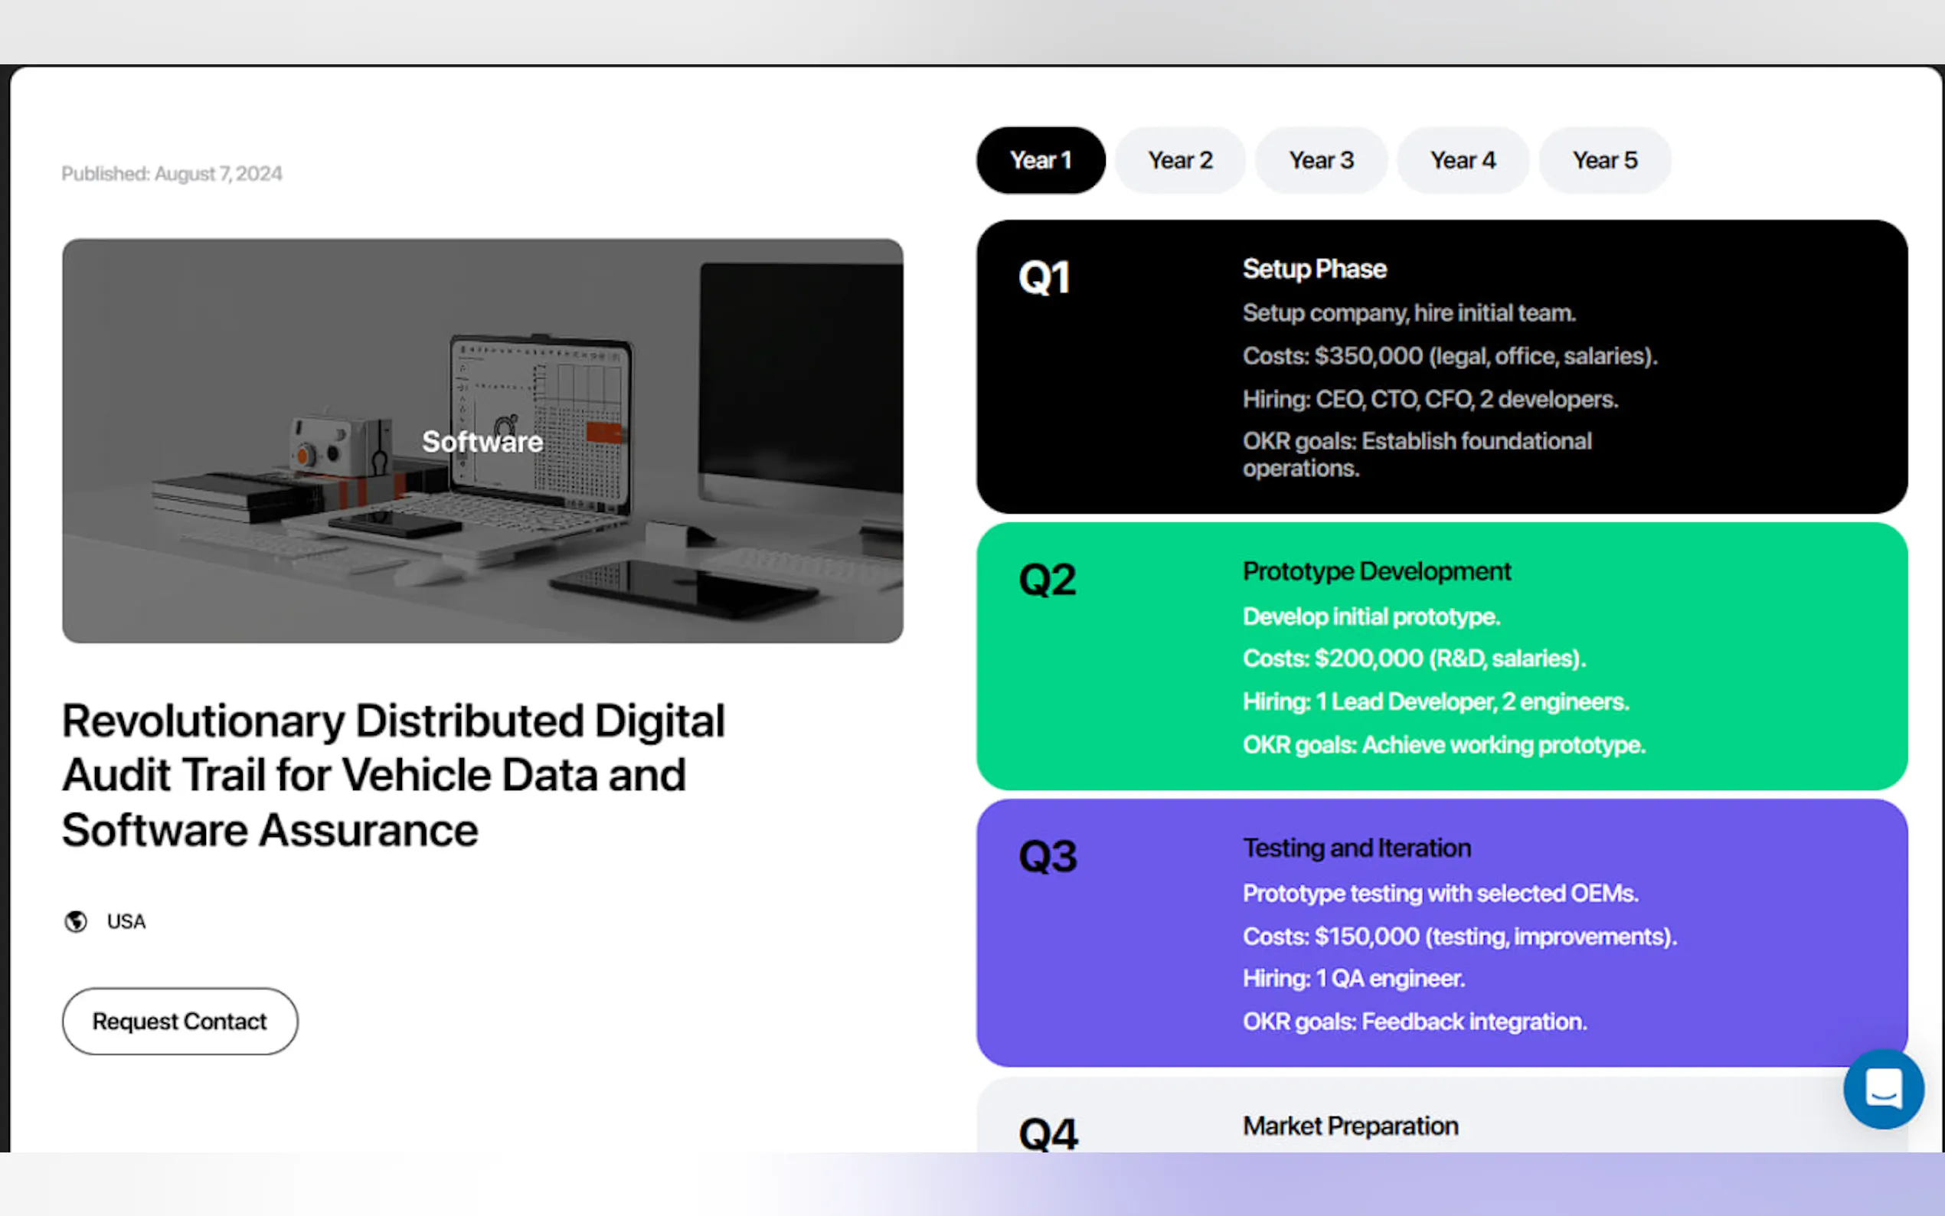This screenshot has height=1216, width=1945.
Task: Click the Q3 quarter heading
Action: tap(1047, 857)
